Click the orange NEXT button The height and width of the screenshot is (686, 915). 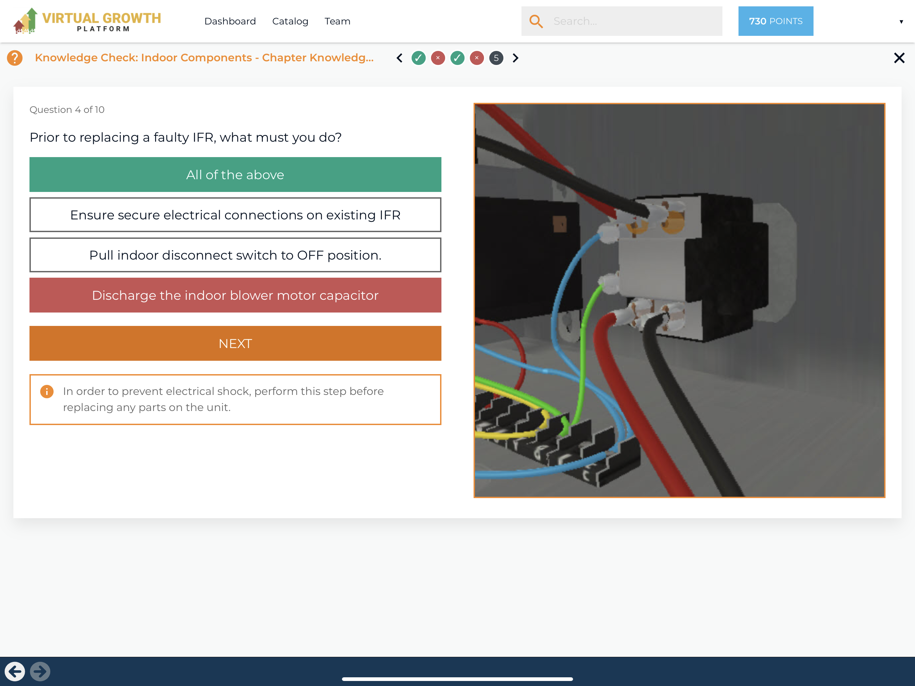(x=235, y=343)
